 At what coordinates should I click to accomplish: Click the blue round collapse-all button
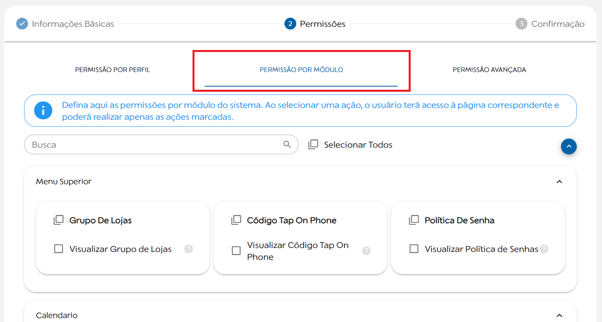(568, 146)
